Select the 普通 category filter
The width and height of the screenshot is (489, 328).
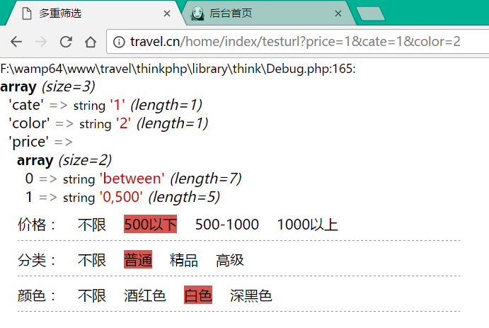click(138, 260)
